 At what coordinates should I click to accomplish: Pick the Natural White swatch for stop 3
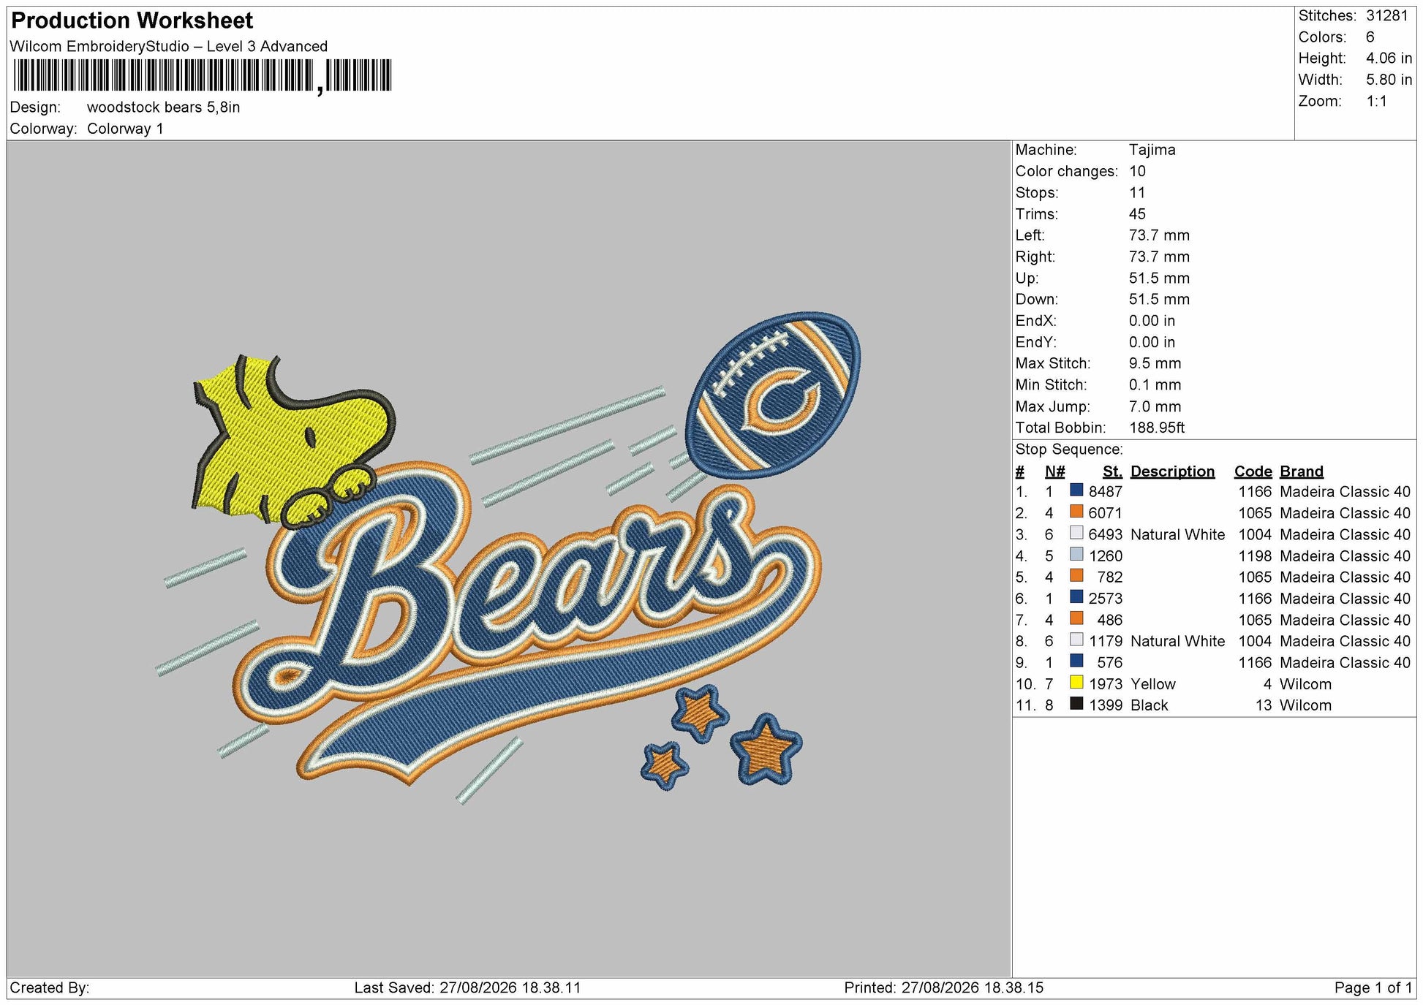1076,533
